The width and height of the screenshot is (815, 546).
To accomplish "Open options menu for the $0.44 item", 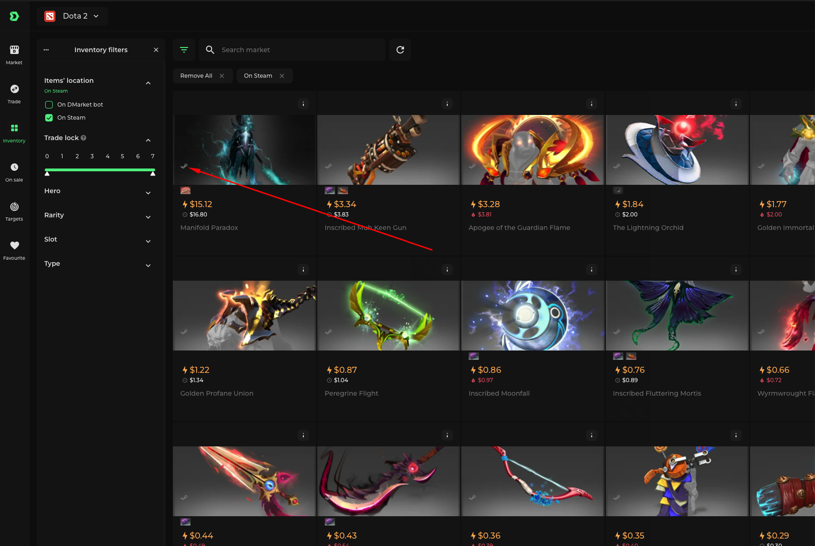I will coord(303,435).
